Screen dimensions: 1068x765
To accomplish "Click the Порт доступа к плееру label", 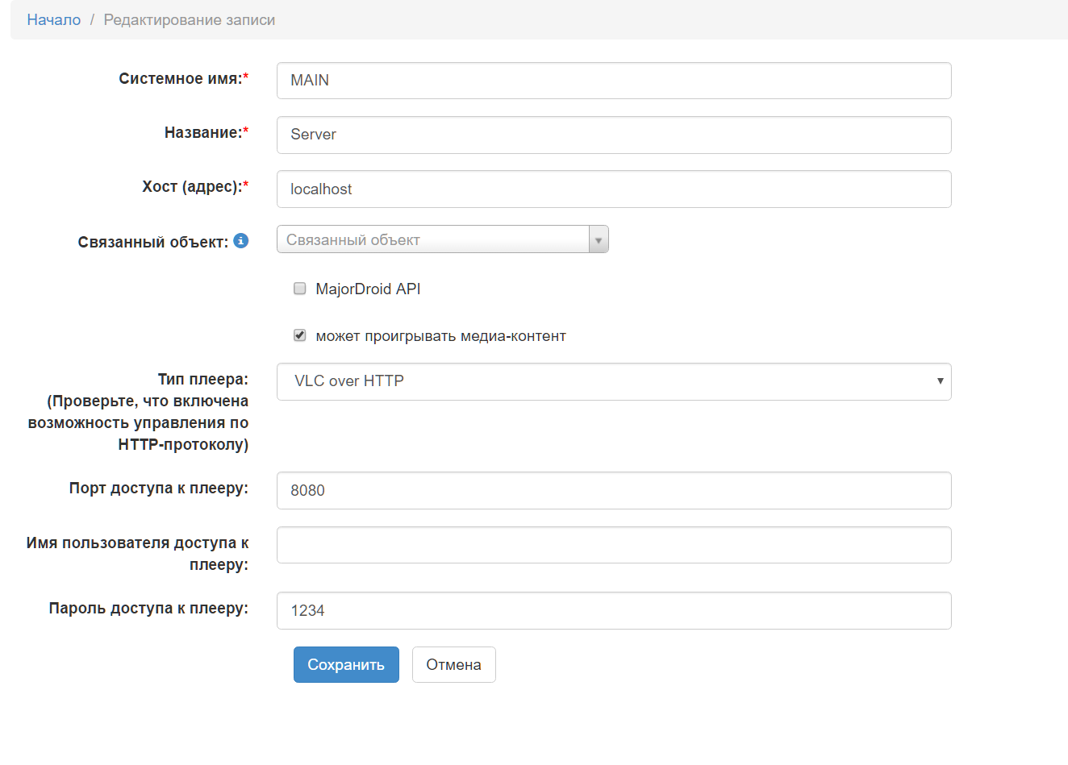I will tap(158, 489).
